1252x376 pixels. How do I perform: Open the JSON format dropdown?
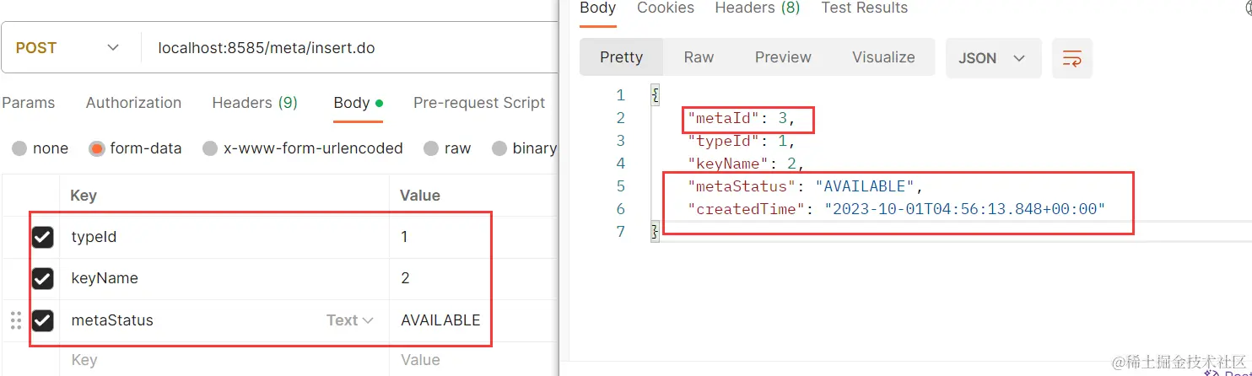[x=993, y=58]
